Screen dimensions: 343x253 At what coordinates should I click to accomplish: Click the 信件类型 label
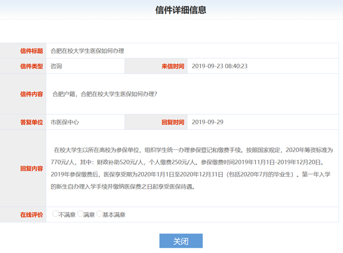(32, 66)
